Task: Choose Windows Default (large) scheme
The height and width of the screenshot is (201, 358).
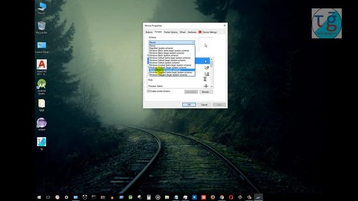Action: coord(172,60)
